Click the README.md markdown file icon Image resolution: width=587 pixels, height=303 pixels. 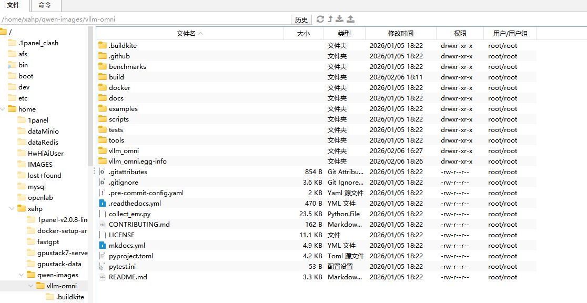(103, 277)
